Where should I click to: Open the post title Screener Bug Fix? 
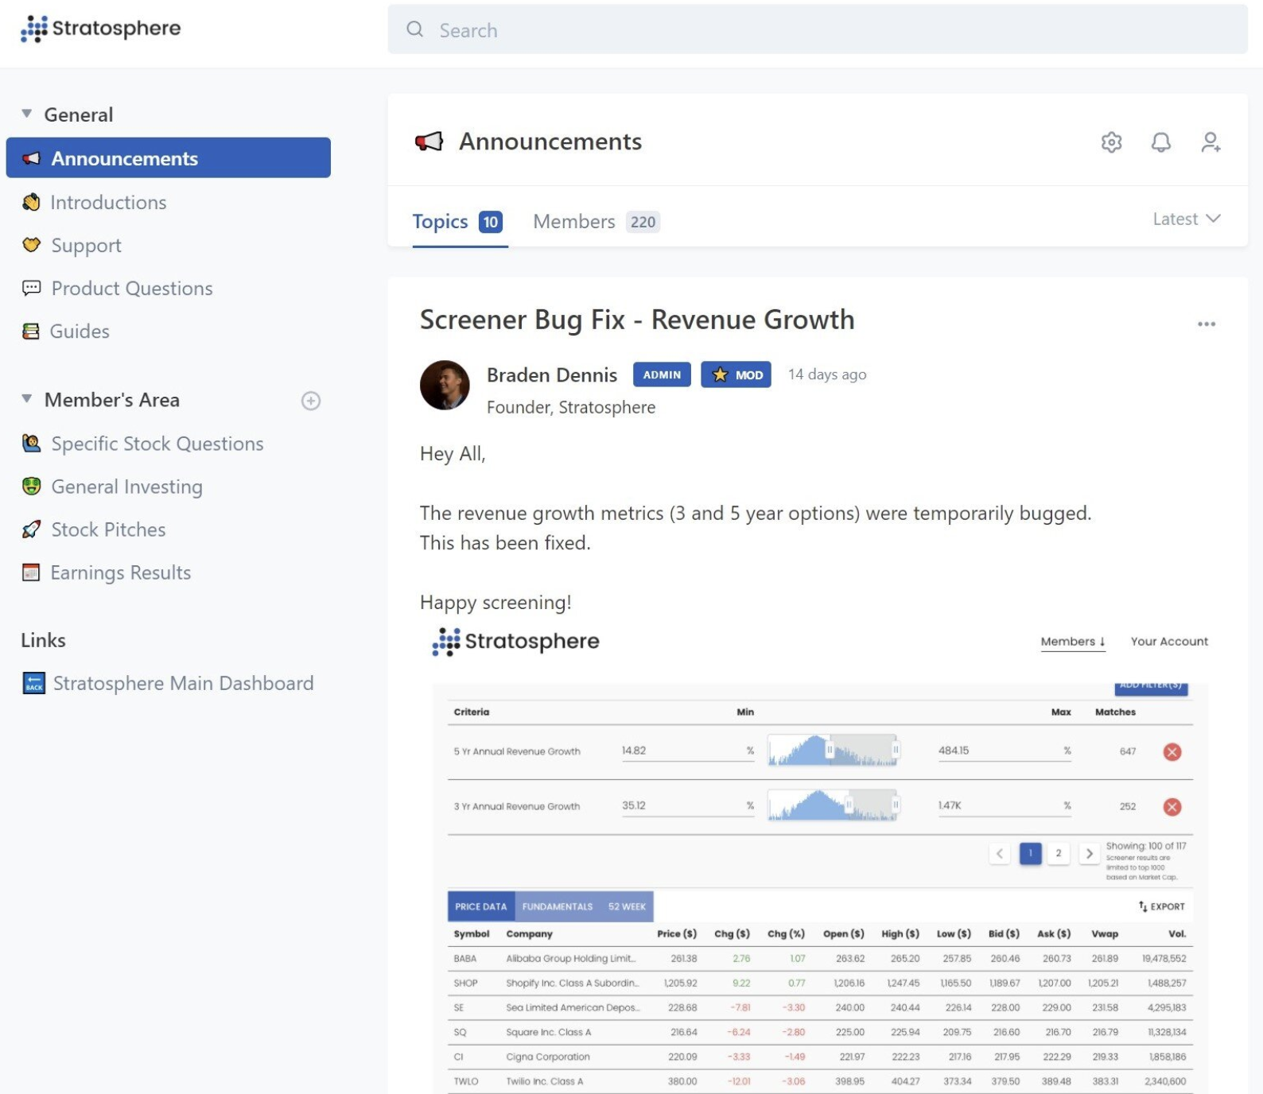(x=637, y=320)
